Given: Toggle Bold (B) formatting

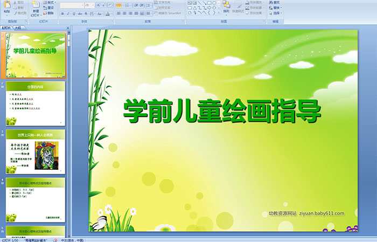Looking at the screenshot, I should coord(62,13).
